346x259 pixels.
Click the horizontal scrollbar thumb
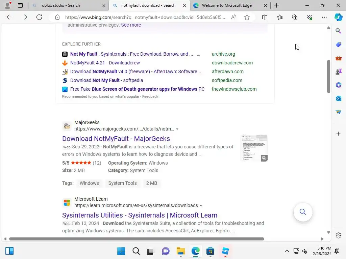click(137, 239)
